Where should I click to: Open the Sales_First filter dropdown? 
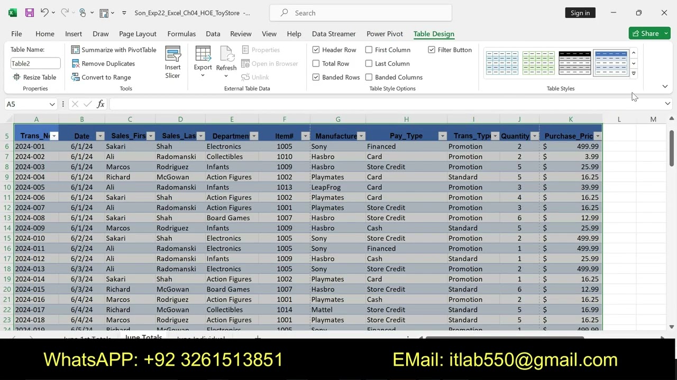(151, 136)
